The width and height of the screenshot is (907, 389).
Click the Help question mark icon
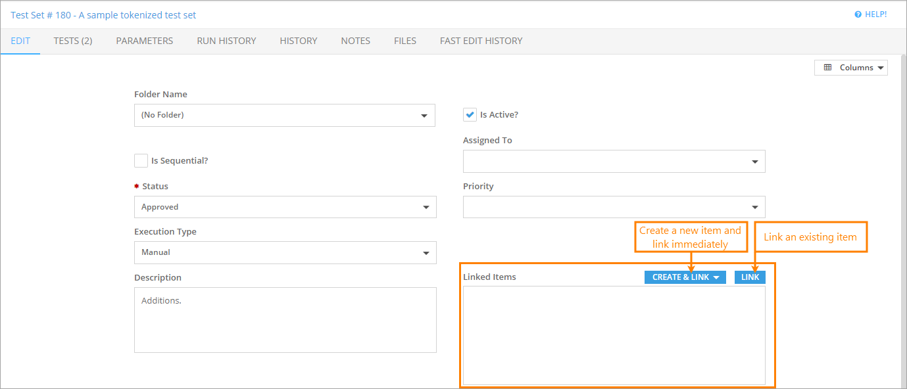858,14
